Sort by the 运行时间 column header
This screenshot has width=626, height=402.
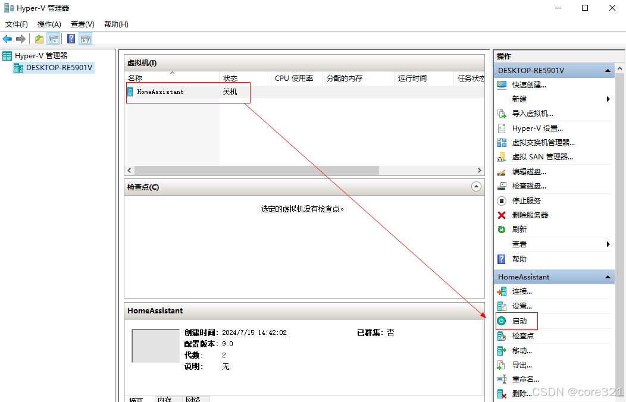pos(424,78)
